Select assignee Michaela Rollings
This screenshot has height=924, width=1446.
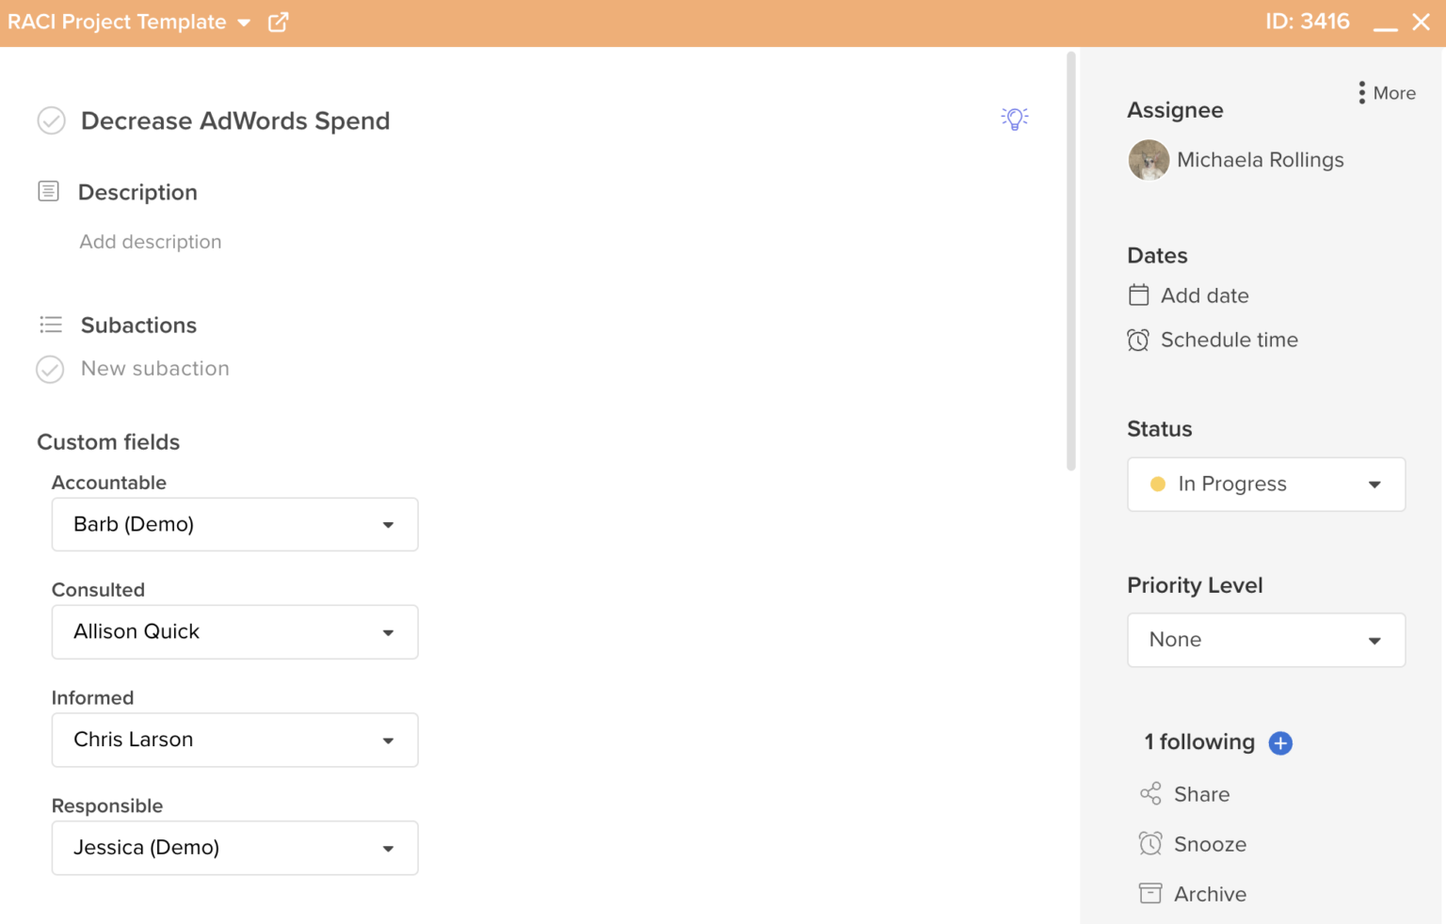pyautogui.click(x=1260, y=159)
